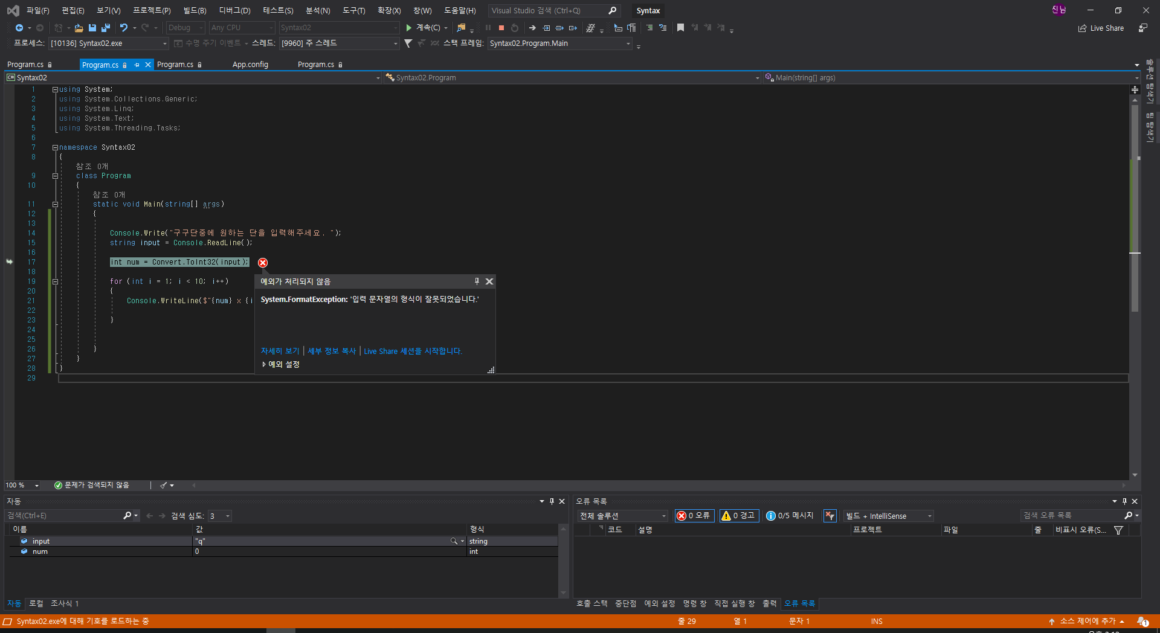Click the code cleanup brush icon at bottom
The image size is (1160, 633).
(164, 486)
